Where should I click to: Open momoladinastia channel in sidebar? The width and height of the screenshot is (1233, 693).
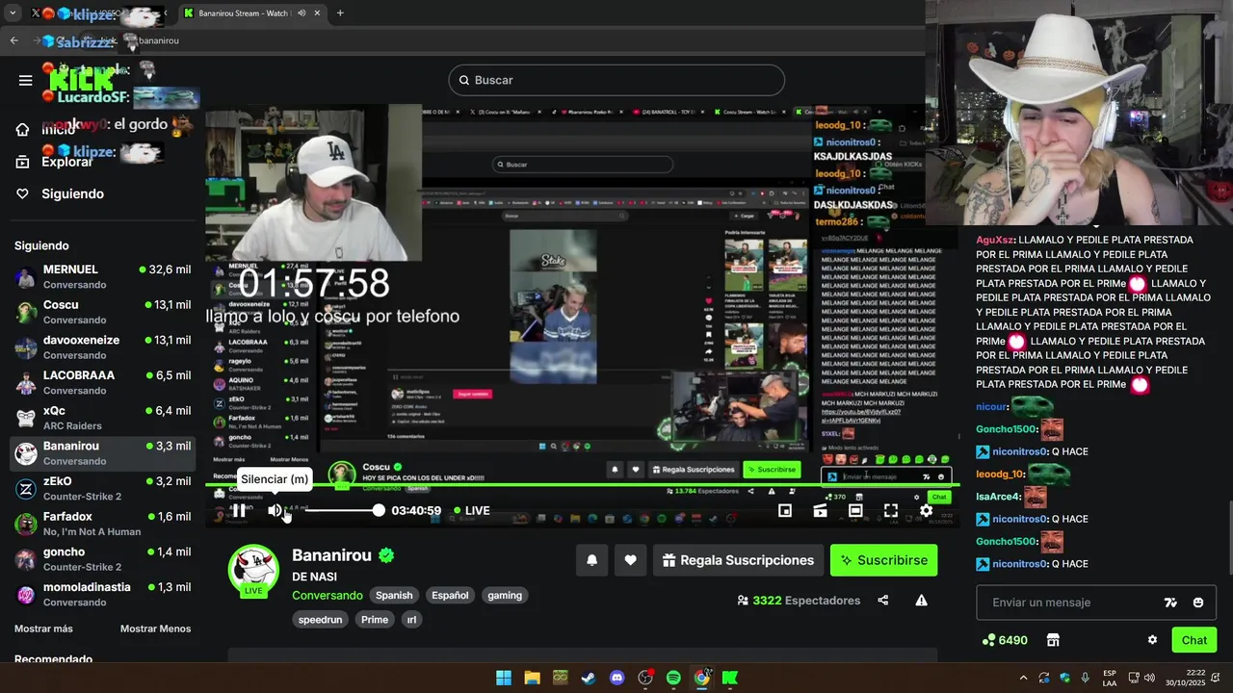point(102,595)
